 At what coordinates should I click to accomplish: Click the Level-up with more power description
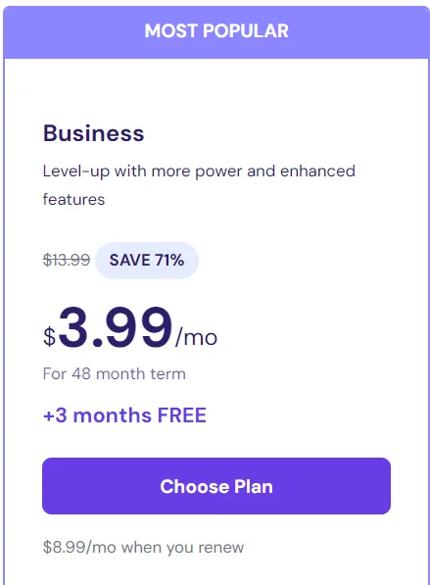pyautogui.click(x=199, y=185)
